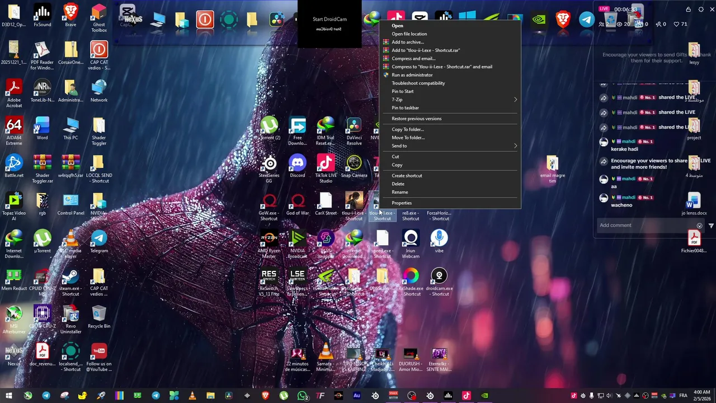Select the email magre tim folder
716x403 pixels.
point(552,170)
